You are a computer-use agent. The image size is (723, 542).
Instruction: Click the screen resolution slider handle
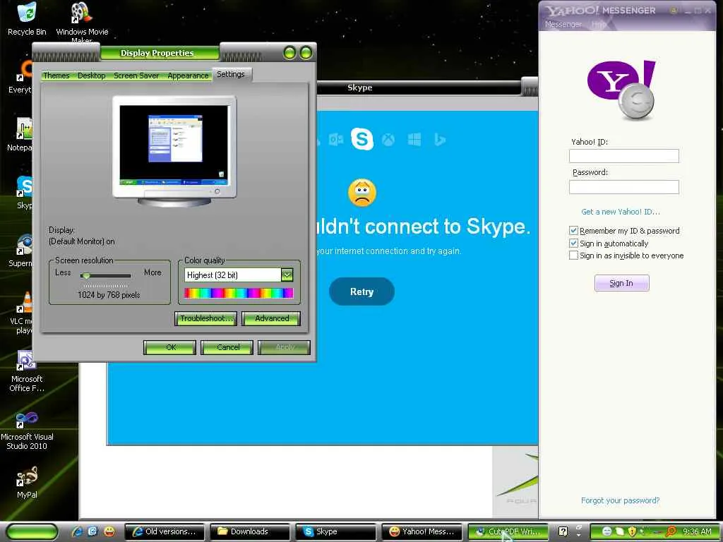[85, 276]
